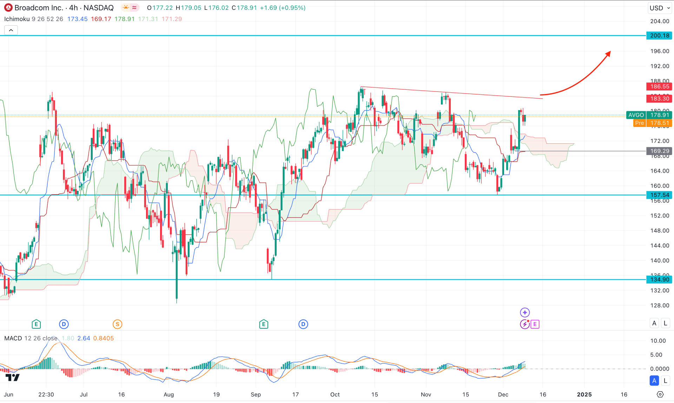
Task: Click the first dividend D marker near 22:30
Action: coord(64,324)
